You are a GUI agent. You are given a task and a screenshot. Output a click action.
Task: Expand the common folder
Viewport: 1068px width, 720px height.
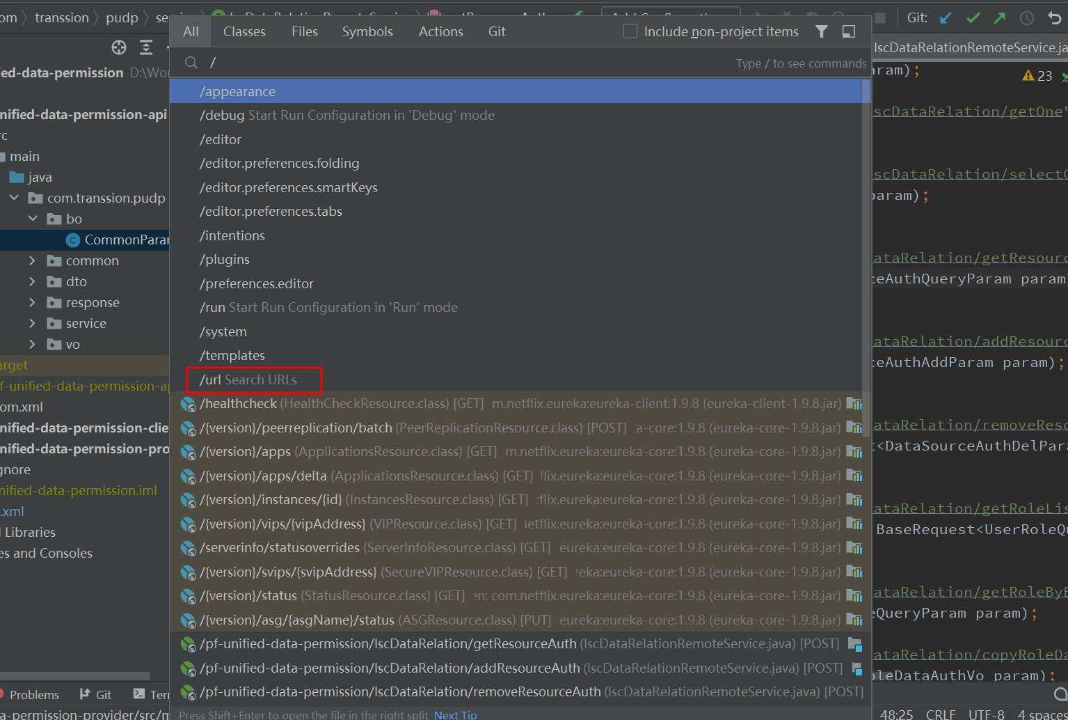tap(32, 260)
